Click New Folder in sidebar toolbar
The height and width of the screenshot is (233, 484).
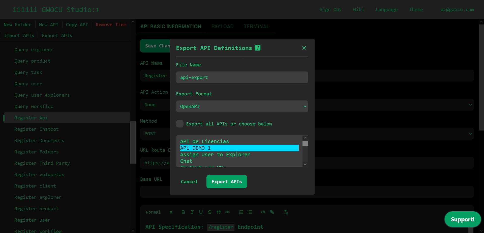(18, 25)
